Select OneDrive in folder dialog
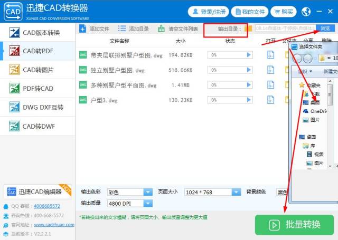338x240 pixels. pos(315,111)
